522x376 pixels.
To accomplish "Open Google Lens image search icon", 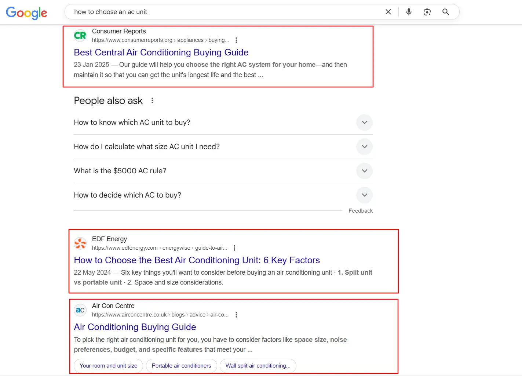I will (x=427, y=12).
